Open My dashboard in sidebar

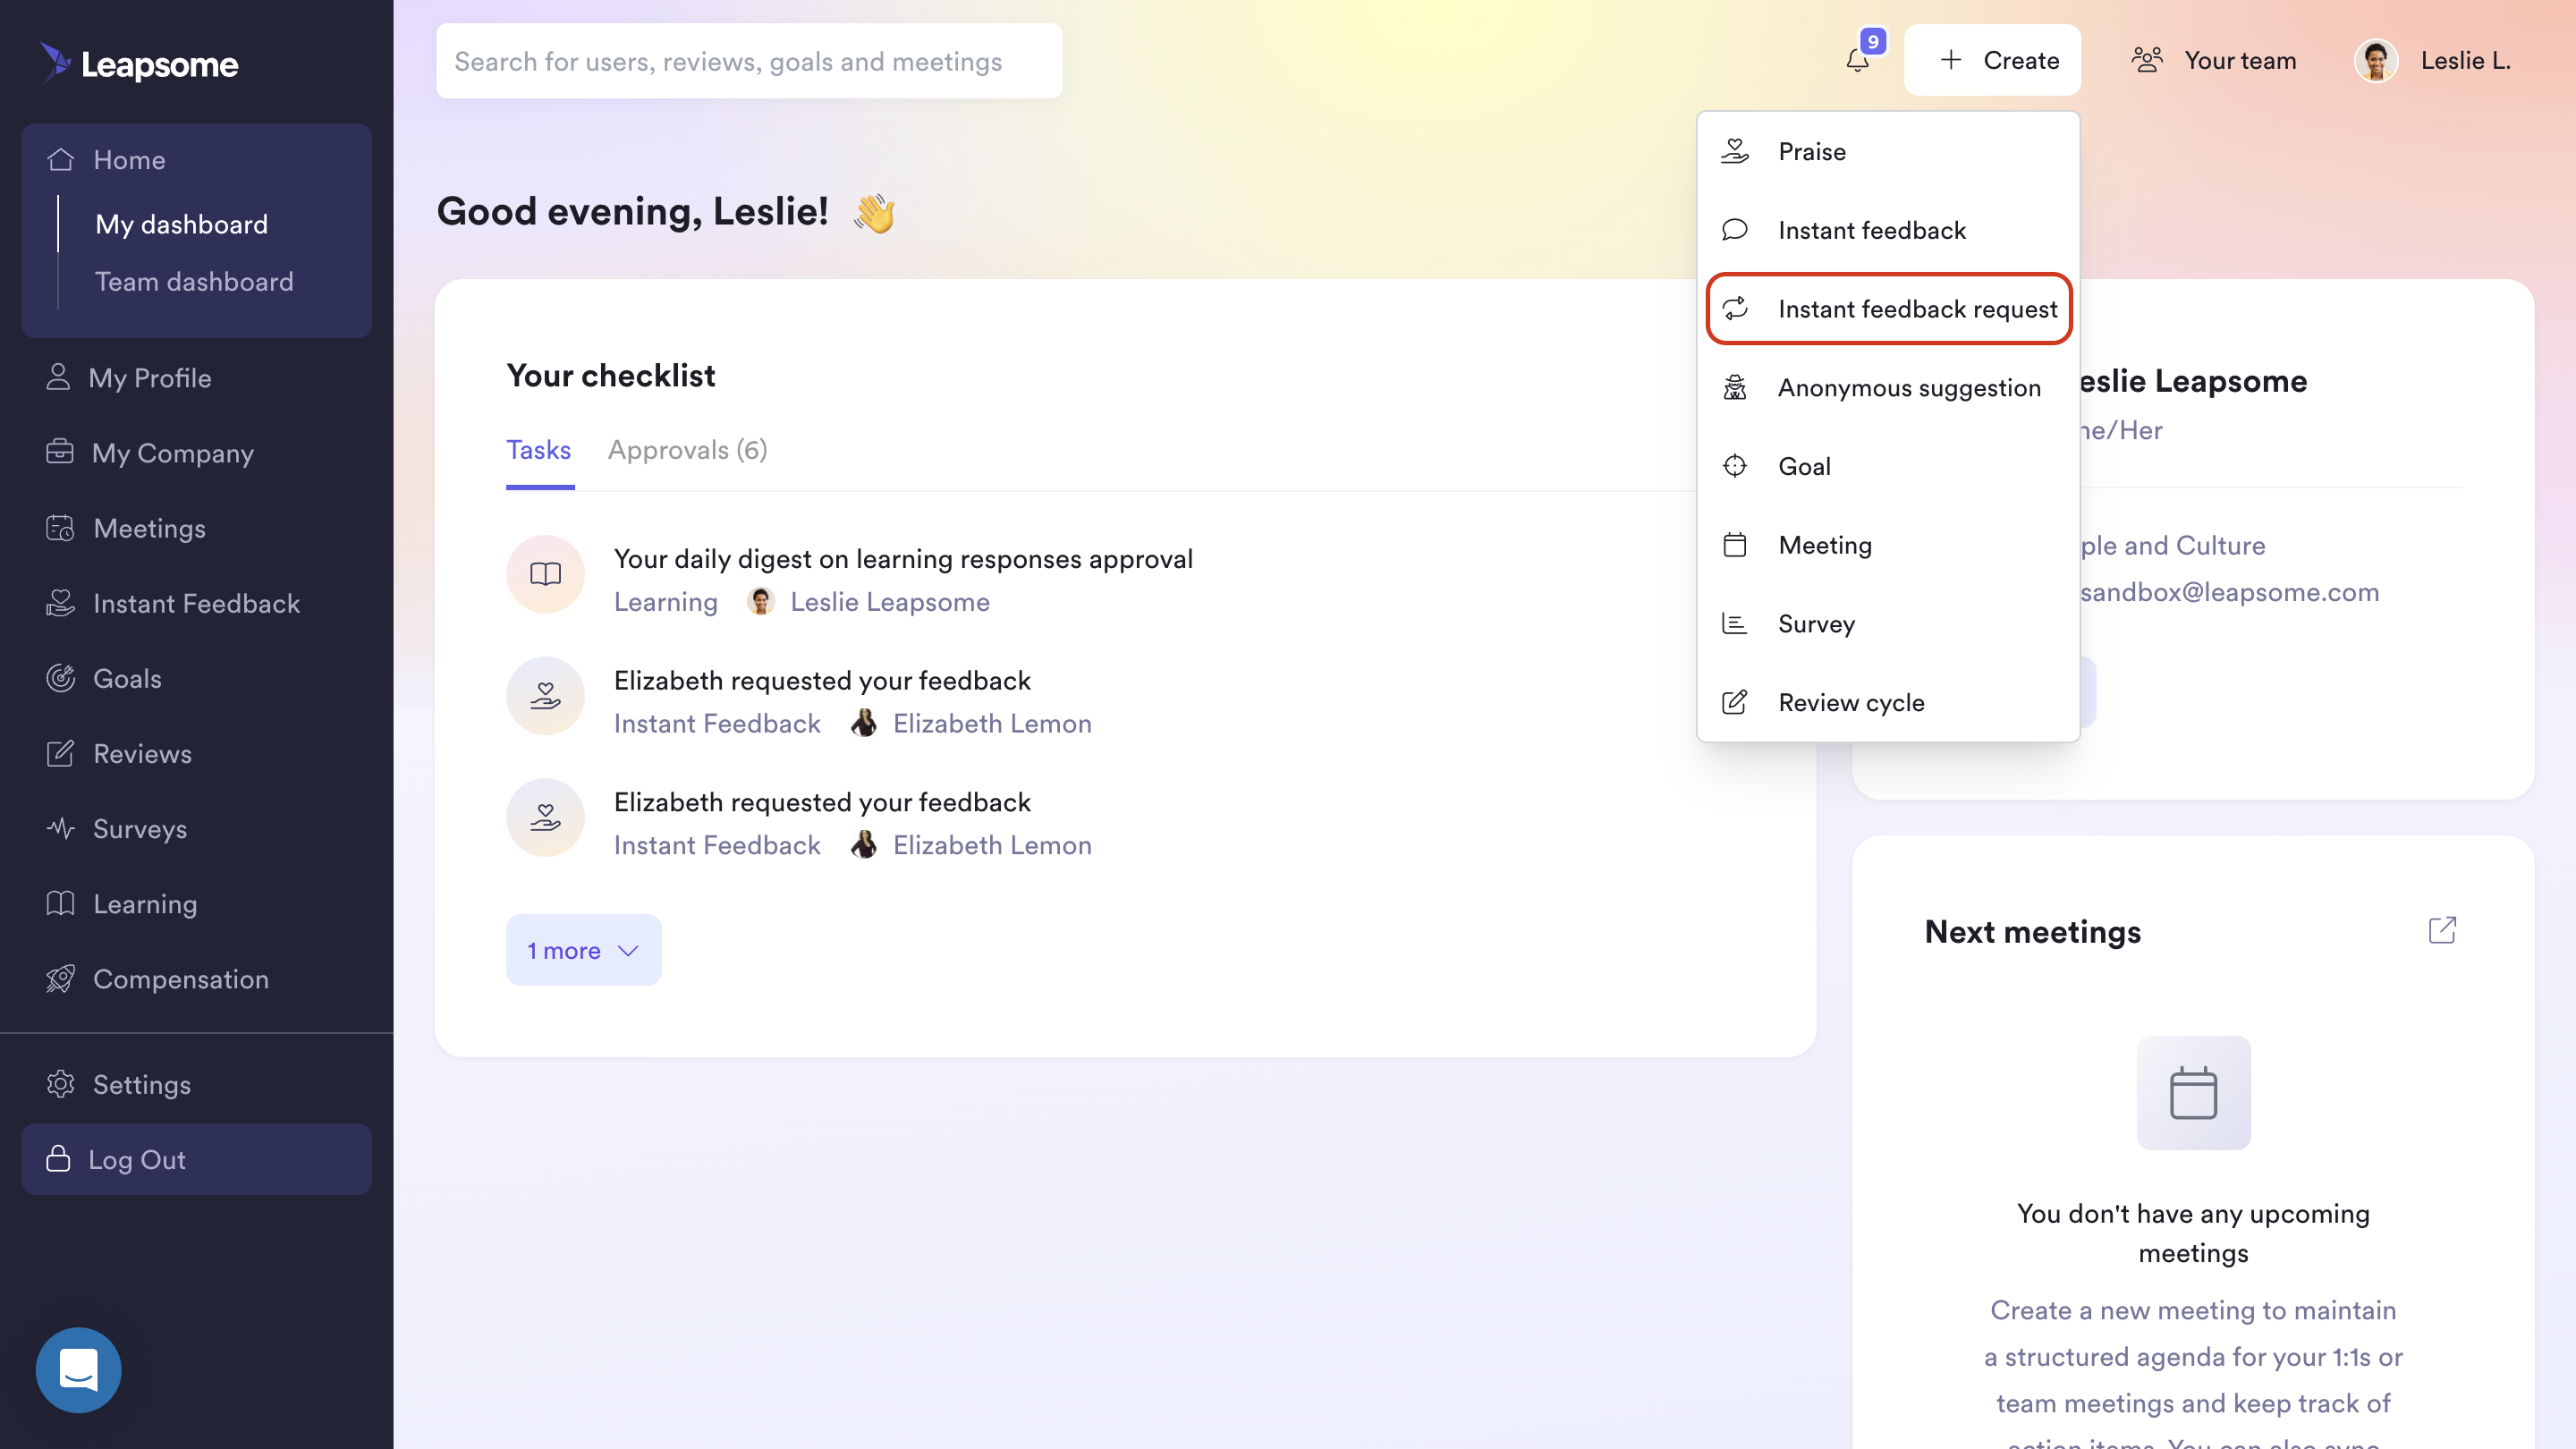(182, 224)
